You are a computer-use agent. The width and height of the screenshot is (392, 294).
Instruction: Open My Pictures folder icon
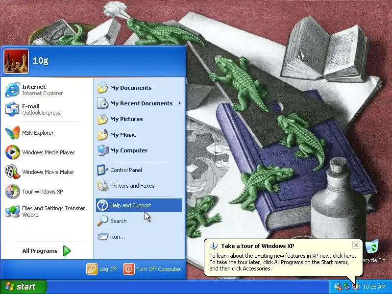click(x=102, y=119)
